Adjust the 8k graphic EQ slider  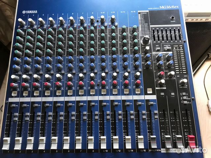(180, 34)
